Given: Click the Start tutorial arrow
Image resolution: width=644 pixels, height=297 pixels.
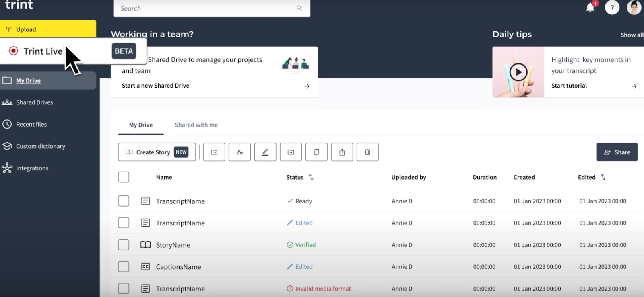Looking at the screenshot, I should tap(634, 86).
